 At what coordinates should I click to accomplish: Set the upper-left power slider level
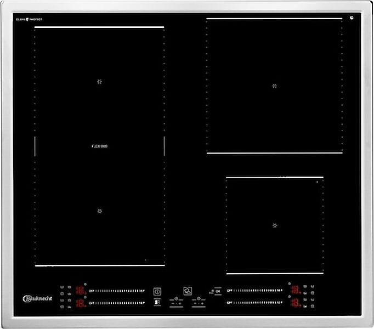pos(116,290)
